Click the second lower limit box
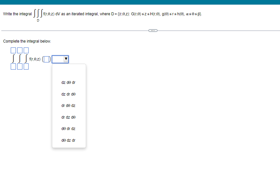The height and width of the screenshot is (170, 280). coord(20,67)
